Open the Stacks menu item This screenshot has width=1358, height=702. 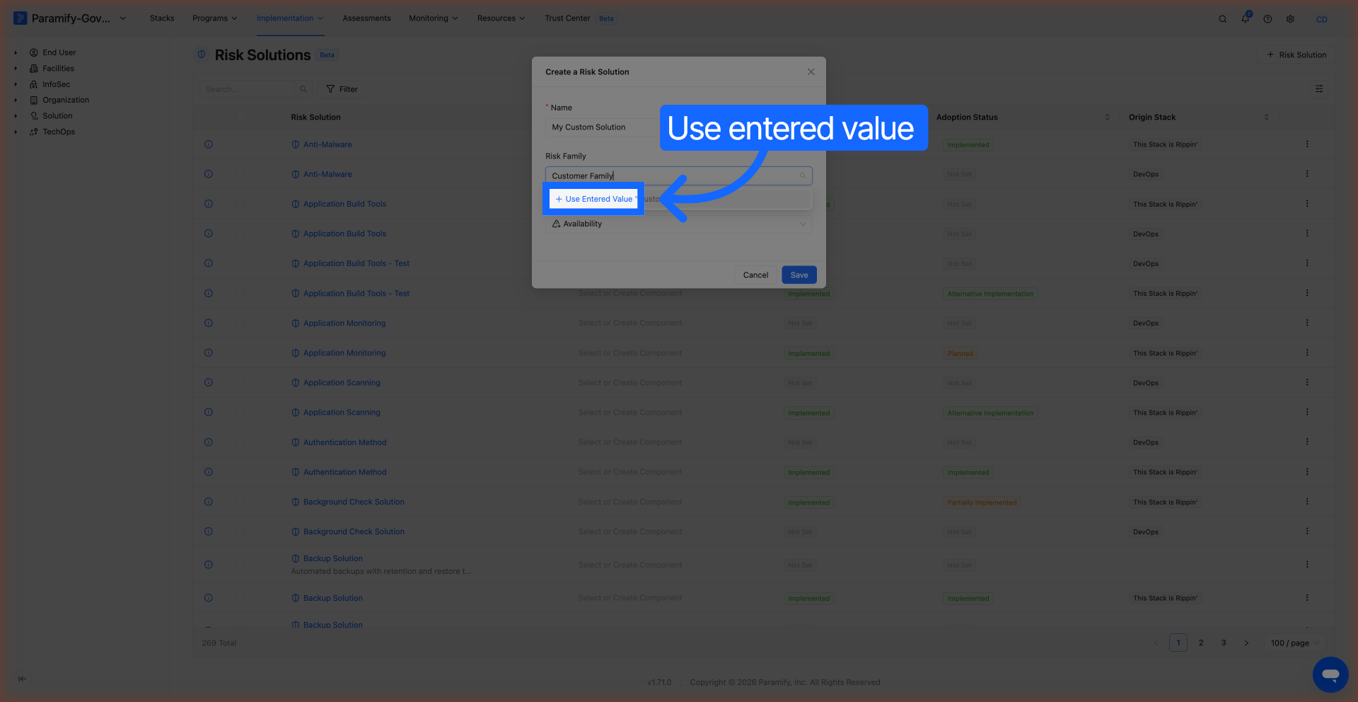click(x=162, y=18)
